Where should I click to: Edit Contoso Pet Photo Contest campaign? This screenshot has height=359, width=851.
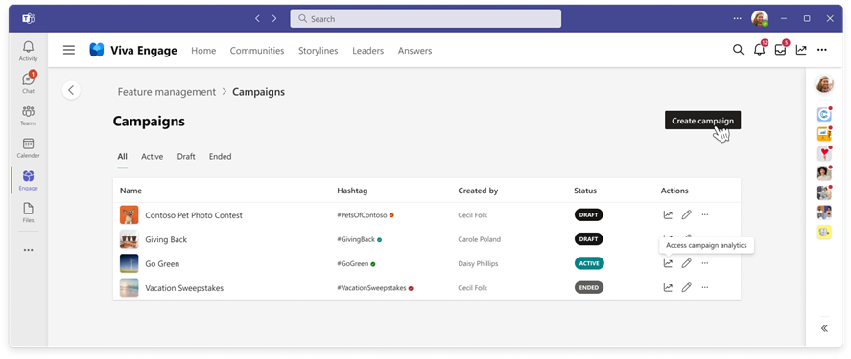coord(687,215)
